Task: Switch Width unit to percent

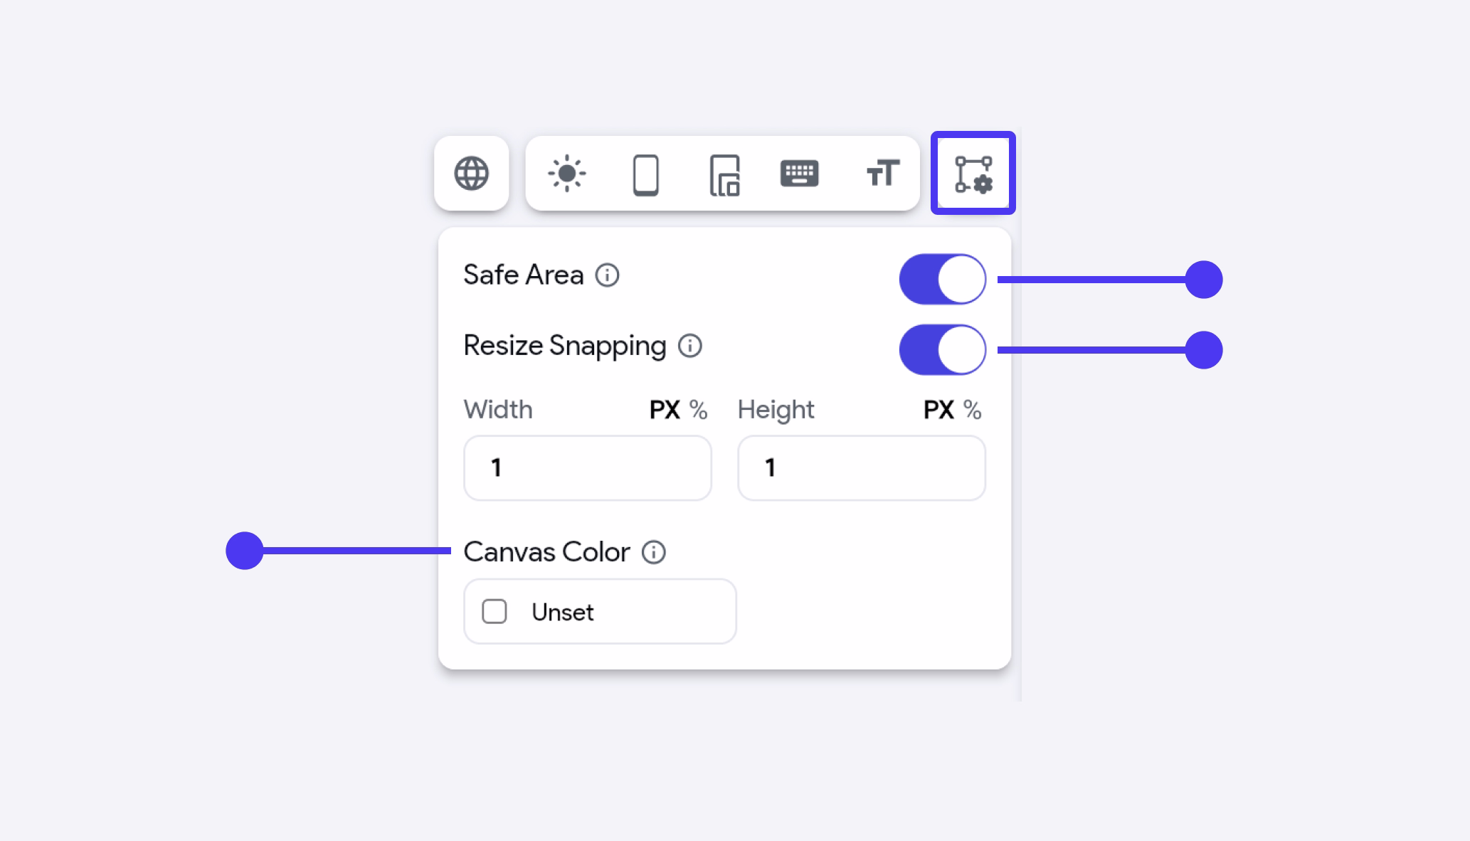Action: pyautogui.click(x=698, y=410)
